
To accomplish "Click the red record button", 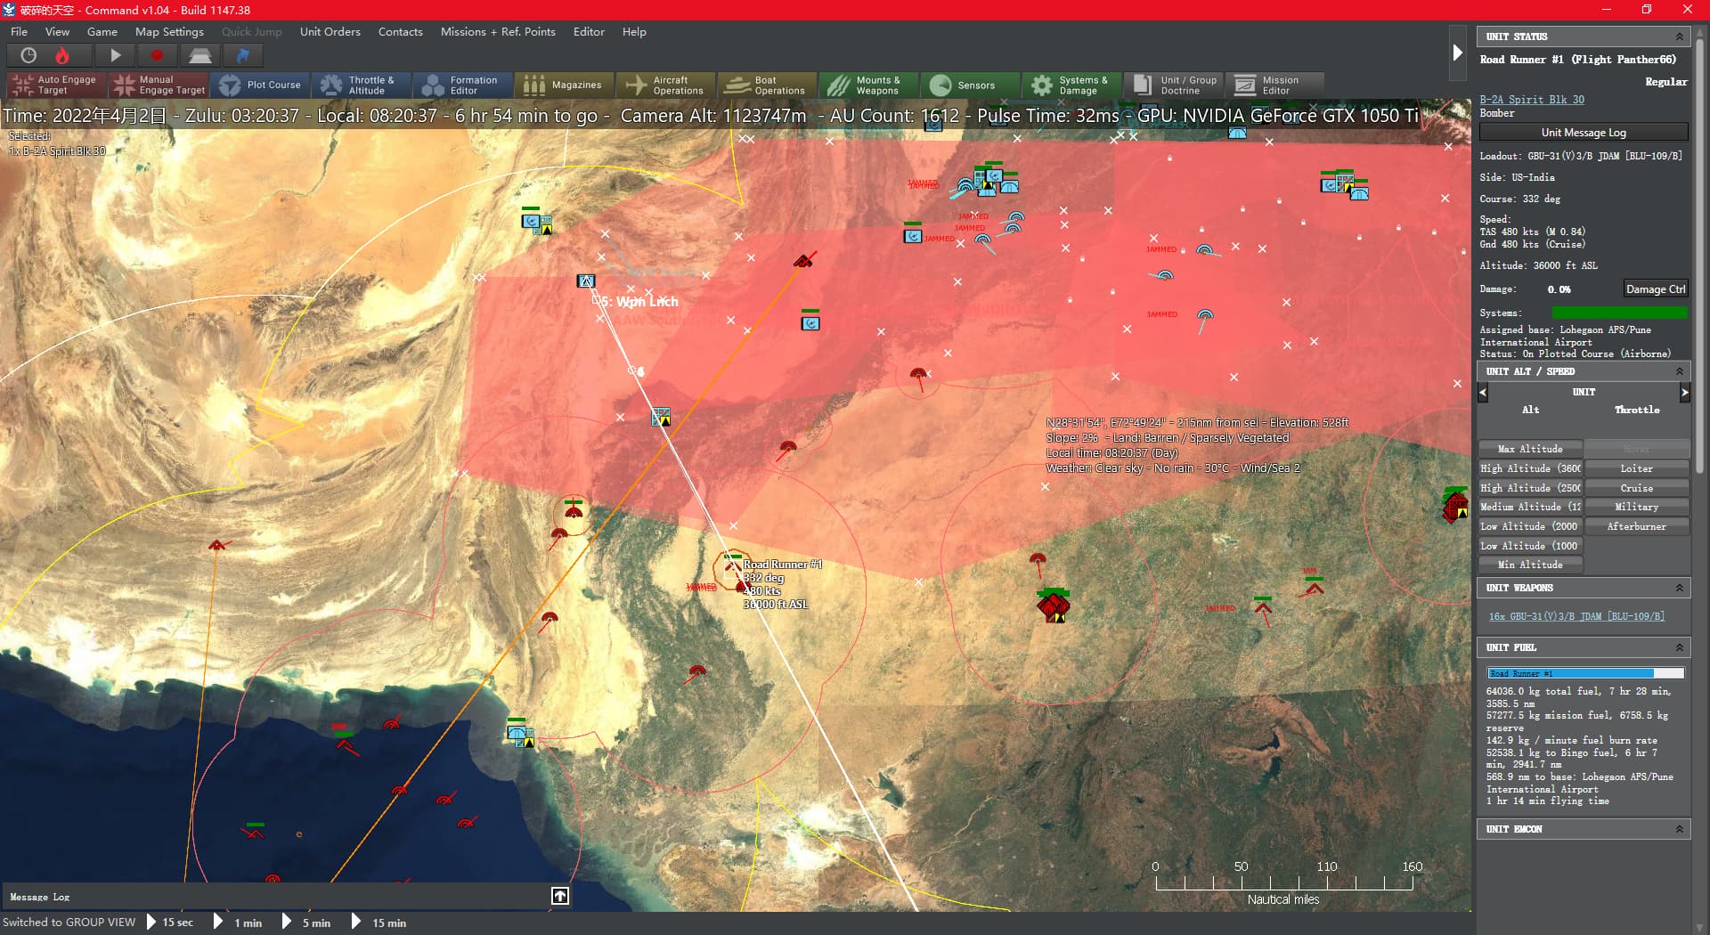I will [x=157, y=55].
